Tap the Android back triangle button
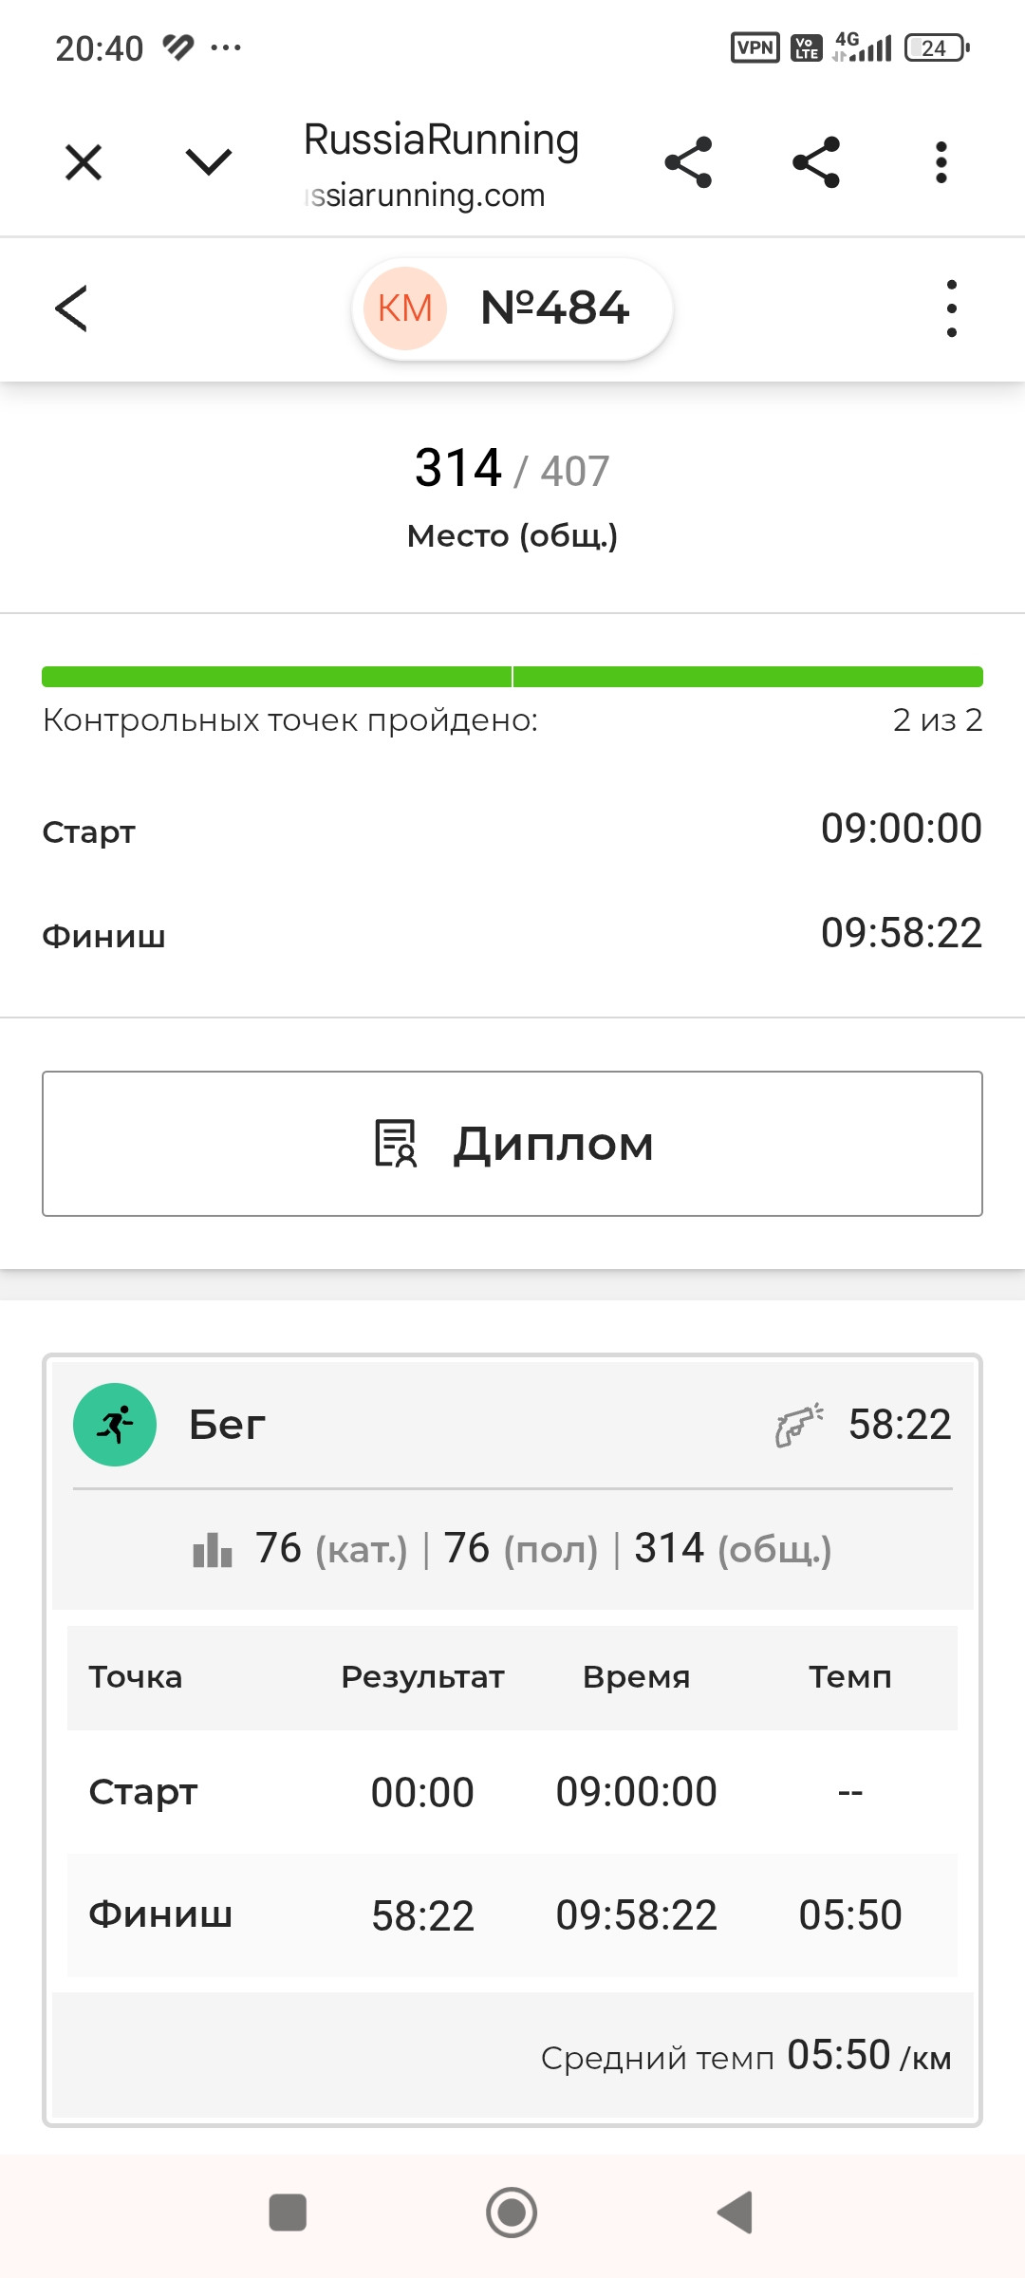Screen dimensions: 1025x2278 (x=736, y=2213)
